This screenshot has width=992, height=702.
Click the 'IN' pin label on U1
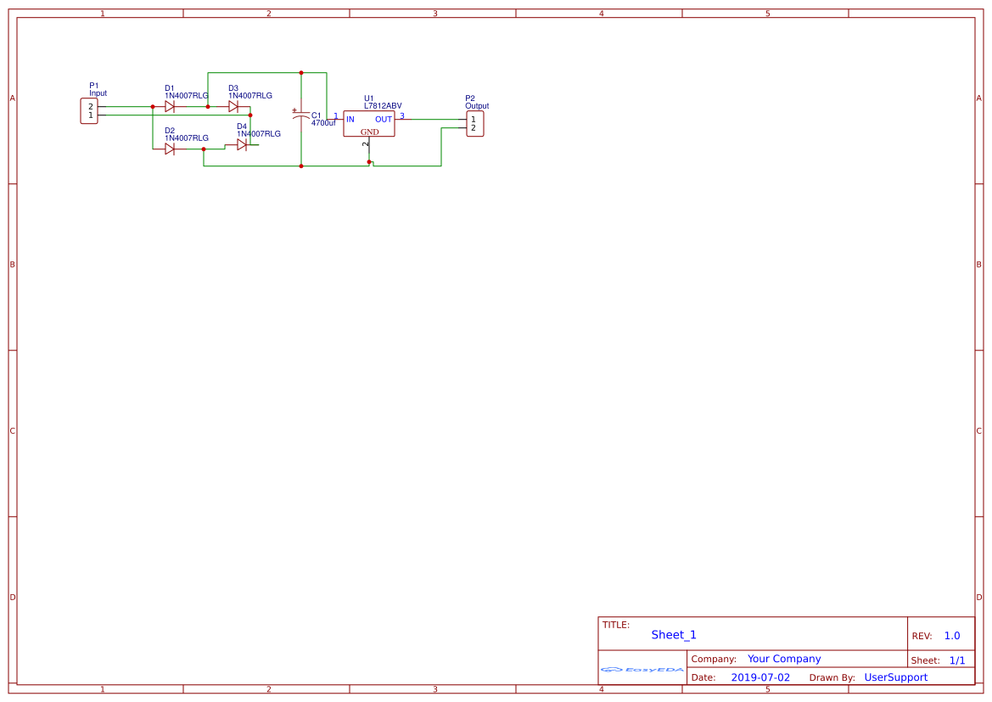pos(350,120)
